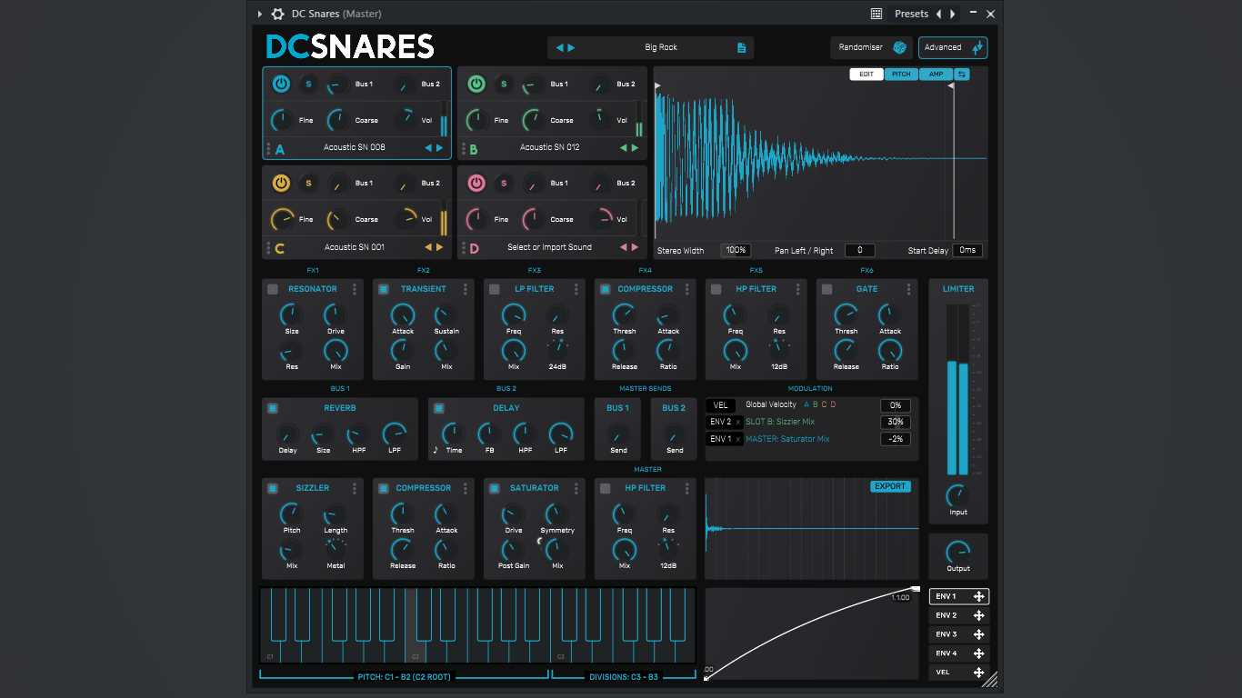The height and width of the screenshot is (698, 1242).
Task: Select ENV 1 envelope
Action: (x=959, y=597)
